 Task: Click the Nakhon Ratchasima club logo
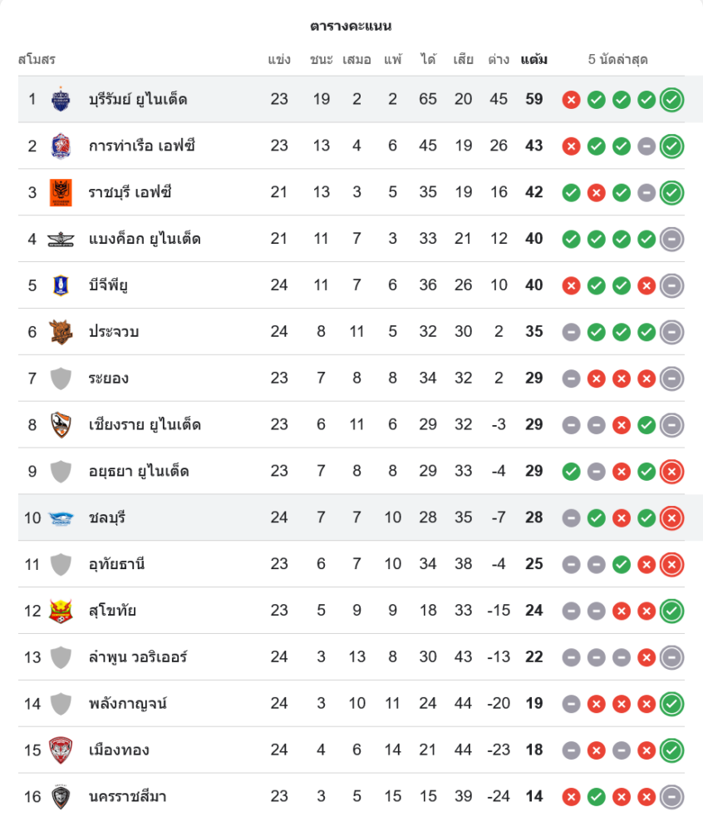click(x=61, y=796)
